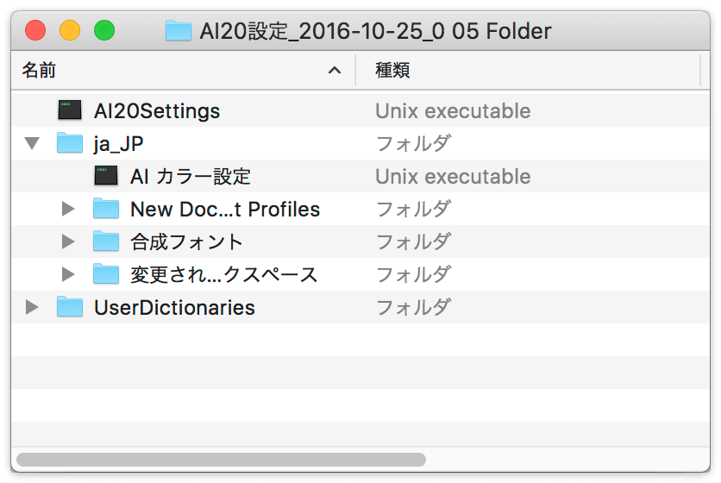Click the New Doc...t Profiles folder icon
The image size is (721, 483).
coord(106,209)
